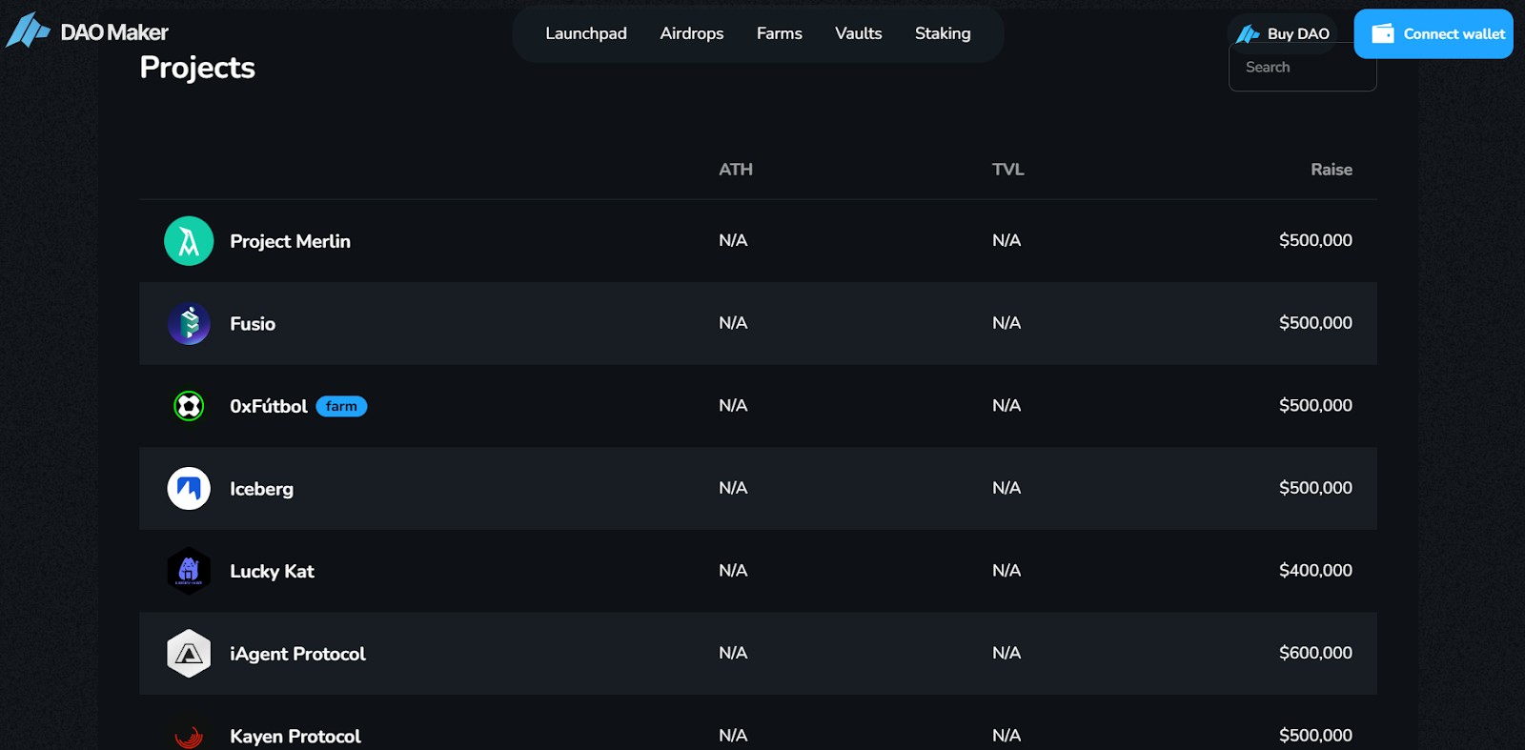Click the Lucky Kat hexagon logo
The image size is (1525, 750).
tap(189, 571)
